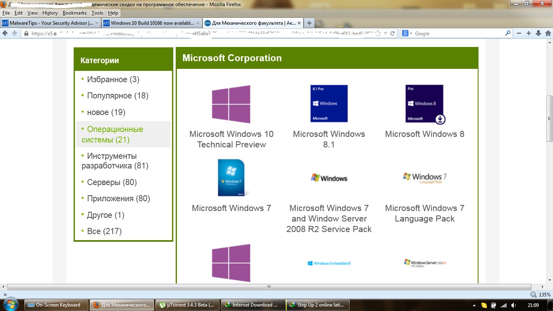Image resolution: width=553 pixels, height=311 pixels.
Task: Select the Windows 8.1 Pro box icon
Action: (x=329, y=104)
